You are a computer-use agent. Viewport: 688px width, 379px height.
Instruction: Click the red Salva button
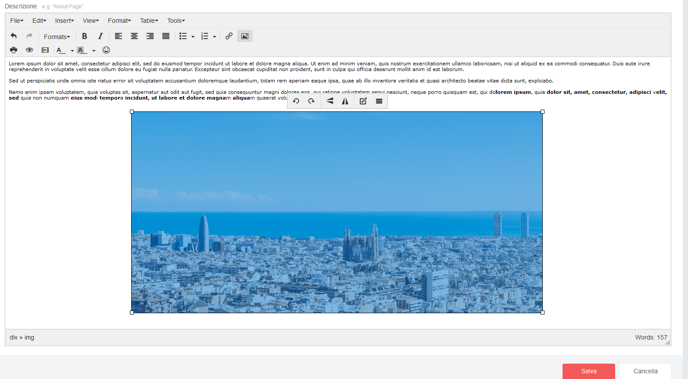pyautogui.click(x=588, y=371)
